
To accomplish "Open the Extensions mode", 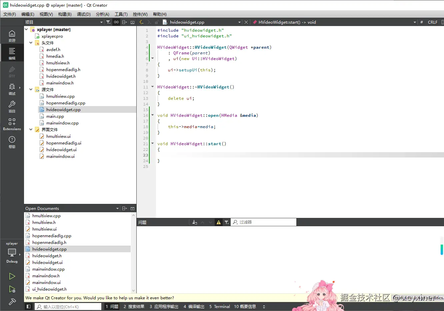I will (x=12, y=124).
